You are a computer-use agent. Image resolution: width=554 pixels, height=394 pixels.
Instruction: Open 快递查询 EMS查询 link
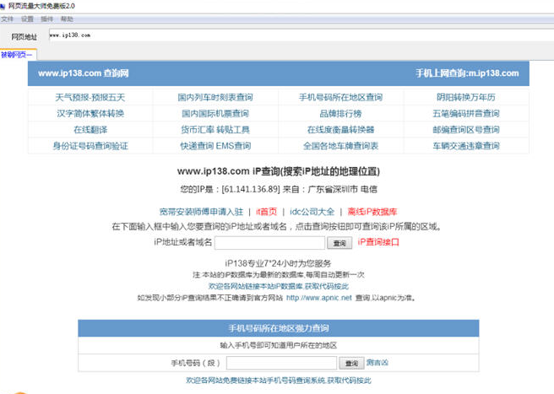point(215,146)
